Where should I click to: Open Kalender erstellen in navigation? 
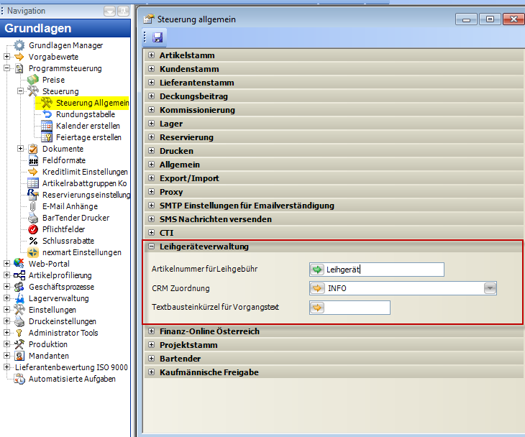(x=88, y=126)
